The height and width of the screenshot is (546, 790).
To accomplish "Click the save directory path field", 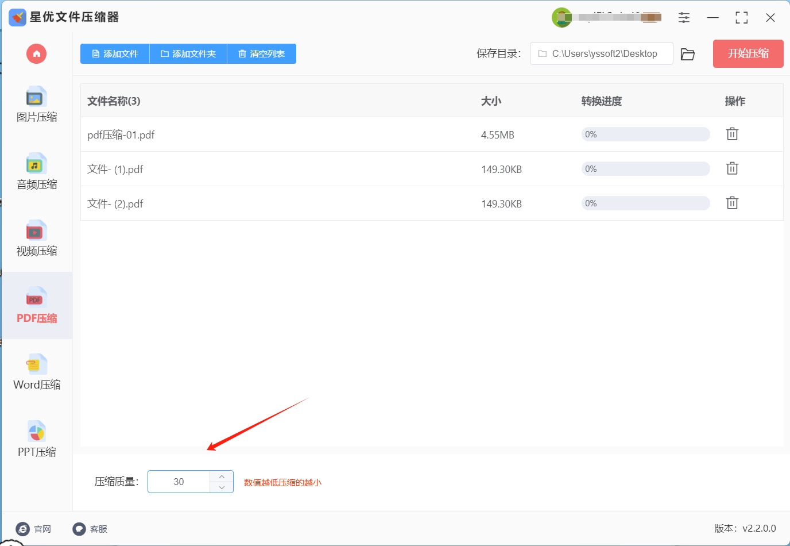I will pyautogui.click(x=601, y=53).
